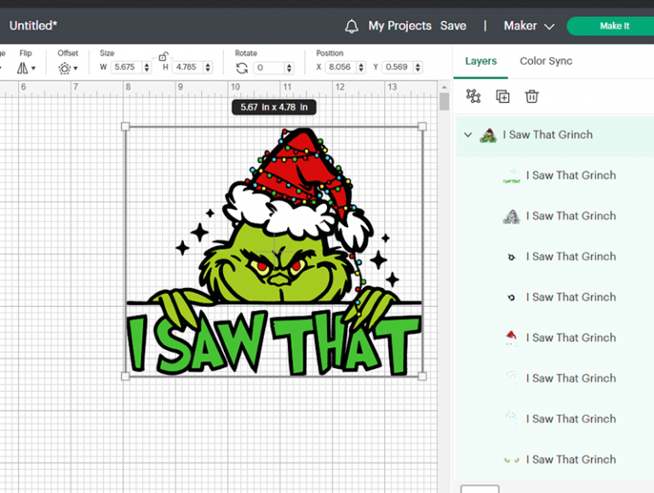This screenshot has height=493, width=654.
Task: Click the height size field
Action: [x=187, y=67]
